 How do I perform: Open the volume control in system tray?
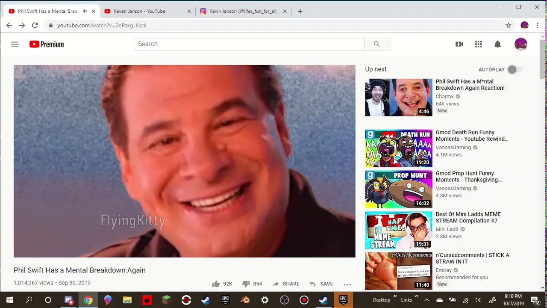[x=478, y=300]
